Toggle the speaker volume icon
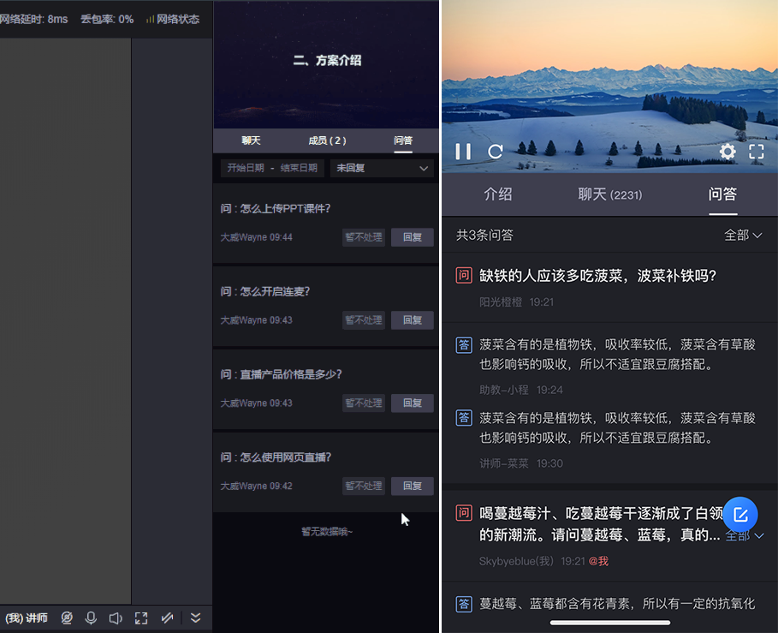 (116, 618)
